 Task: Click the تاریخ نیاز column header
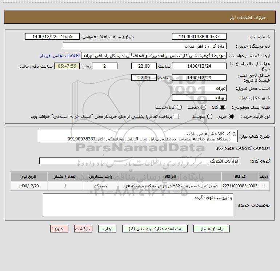tap(29, 176)
